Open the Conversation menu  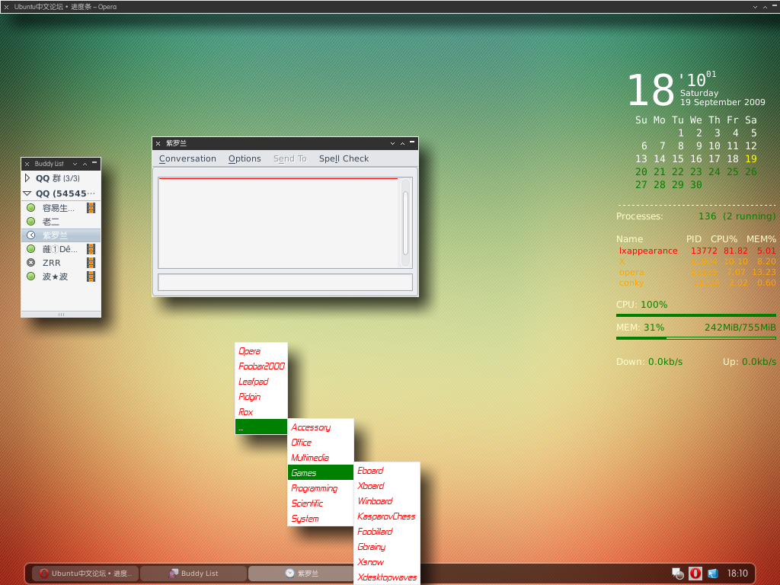(x=187, y=158)
